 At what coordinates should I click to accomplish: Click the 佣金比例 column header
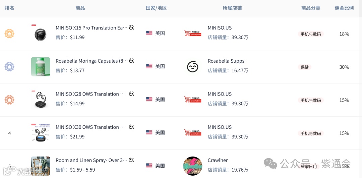click(344, 8)
